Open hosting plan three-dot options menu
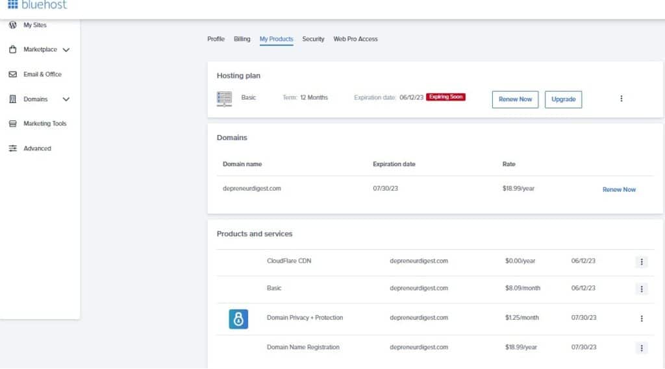This screenshot has height=369, width=665. point(621,99)
